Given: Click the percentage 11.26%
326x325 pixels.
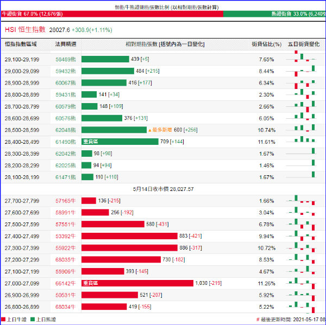Looking at the screenshot, I should tap(267, 283).
